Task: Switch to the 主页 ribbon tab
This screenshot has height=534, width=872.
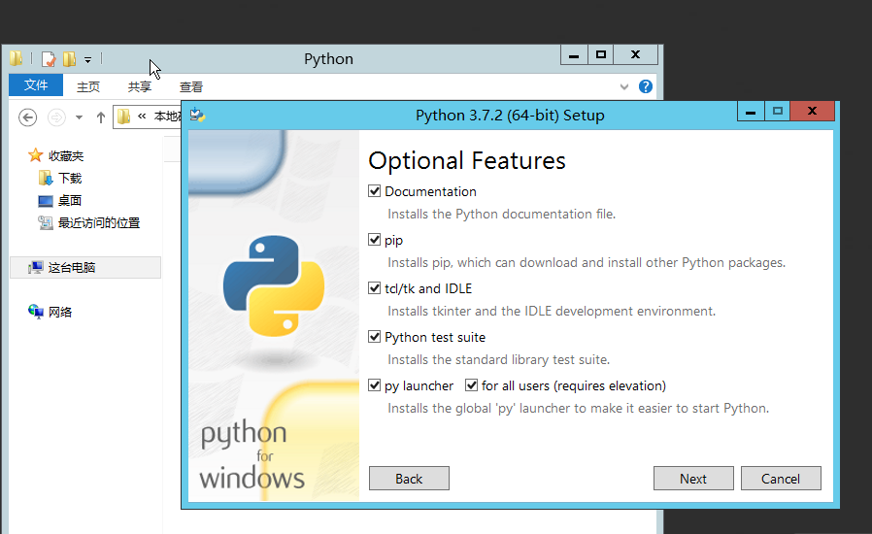Action: click(88, 86)
